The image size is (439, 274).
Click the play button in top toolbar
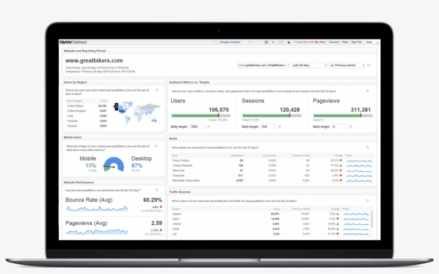(273, 42)
